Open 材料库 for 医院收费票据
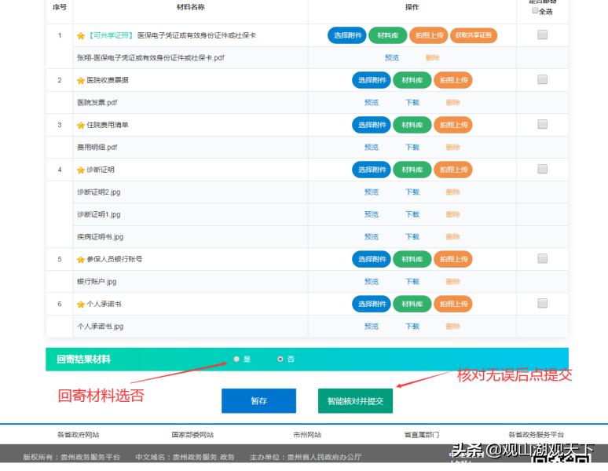The image size is (608, 471). (x=412, y=80)
